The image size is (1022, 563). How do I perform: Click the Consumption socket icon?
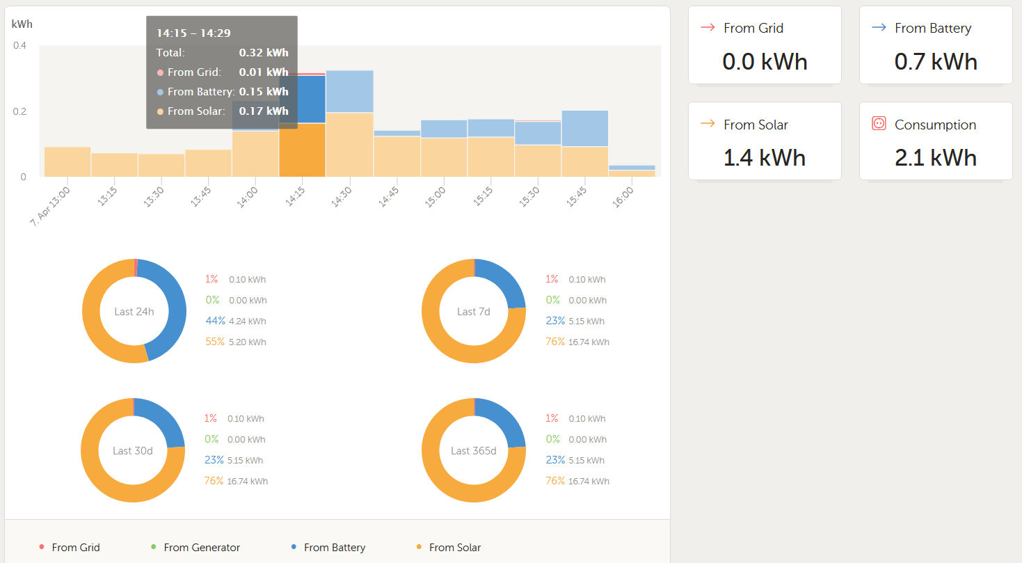(879, 123)
